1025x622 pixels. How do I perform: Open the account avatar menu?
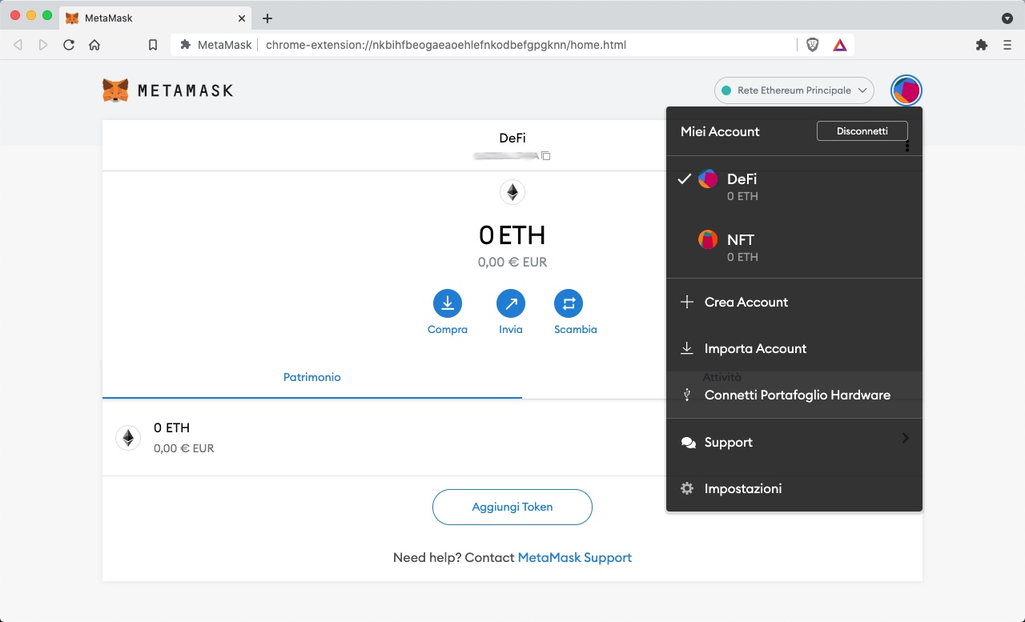click(906, 90)
